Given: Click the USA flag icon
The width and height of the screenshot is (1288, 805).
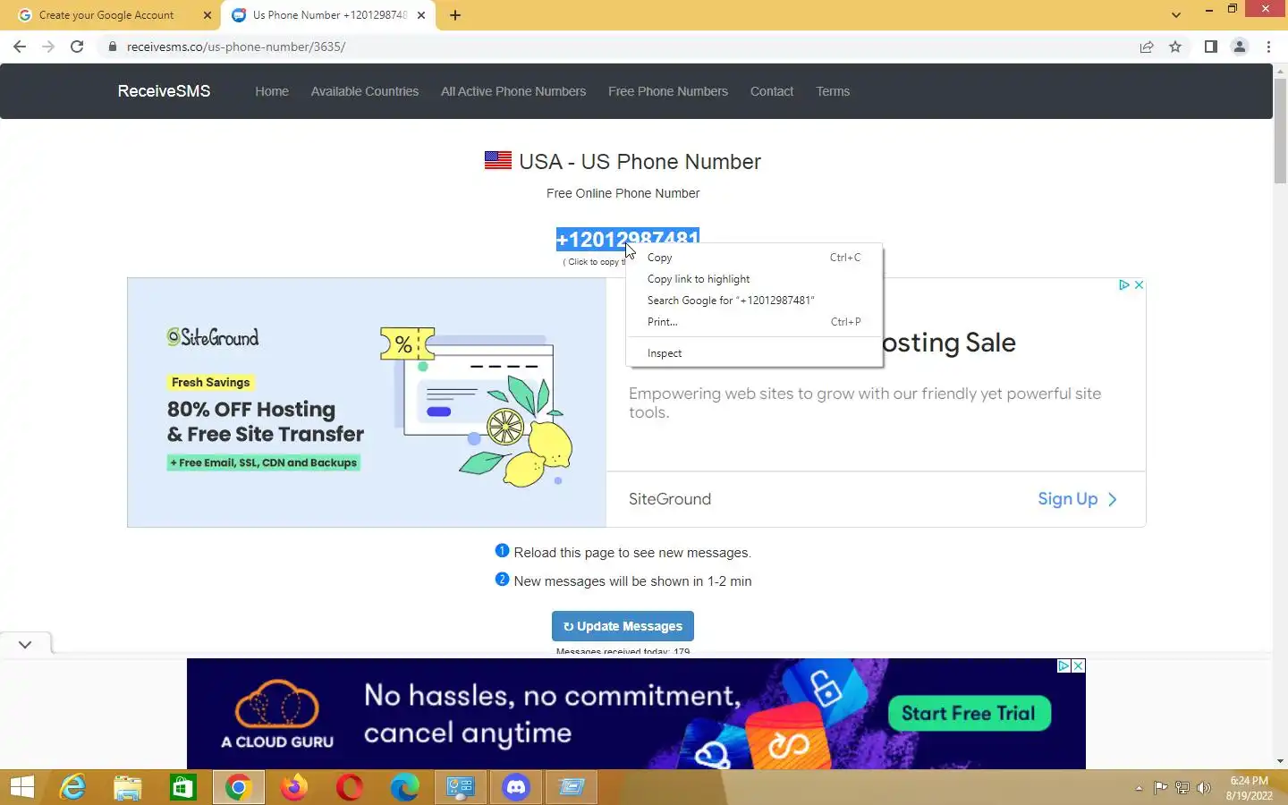Looking at the screenshot, I should coord(498,160).
